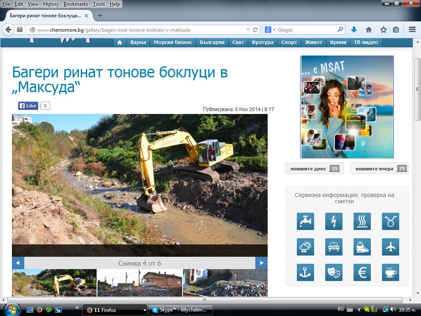
Task: Select the excavator thumbnail photo
Action: click(x=54, y=283)
